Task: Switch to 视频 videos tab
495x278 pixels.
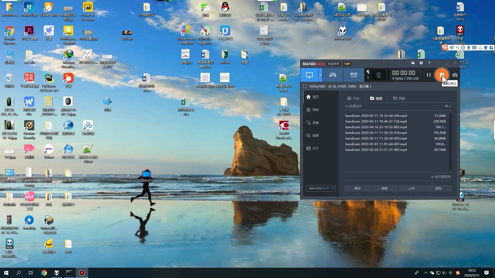Action: tap(376, 98)
